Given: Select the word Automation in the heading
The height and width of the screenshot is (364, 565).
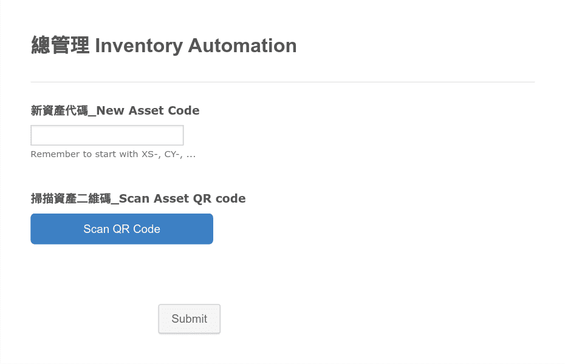Looking at the screenshot, I should tap(242, 45).
